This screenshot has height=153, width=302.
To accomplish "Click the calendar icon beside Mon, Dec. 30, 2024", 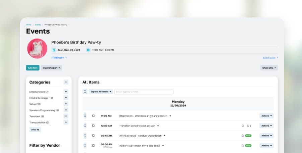I will tap(54, 50).
